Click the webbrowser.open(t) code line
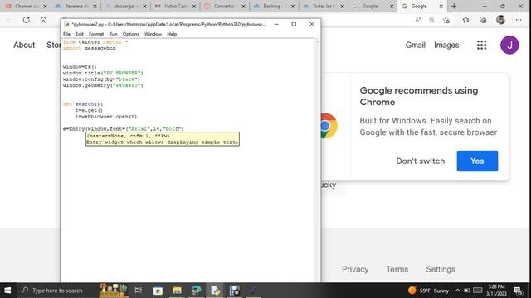The image size is (531, 298). 106,117
